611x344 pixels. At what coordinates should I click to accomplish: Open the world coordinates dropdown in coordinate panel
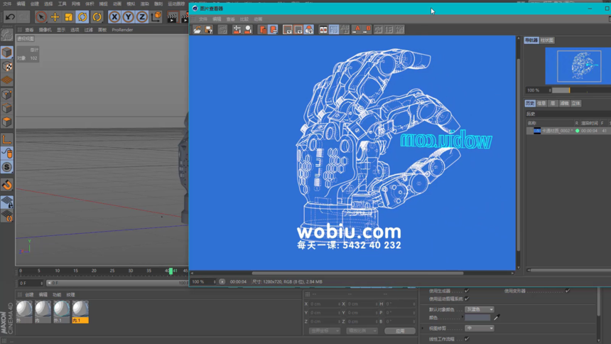[324, 330]
